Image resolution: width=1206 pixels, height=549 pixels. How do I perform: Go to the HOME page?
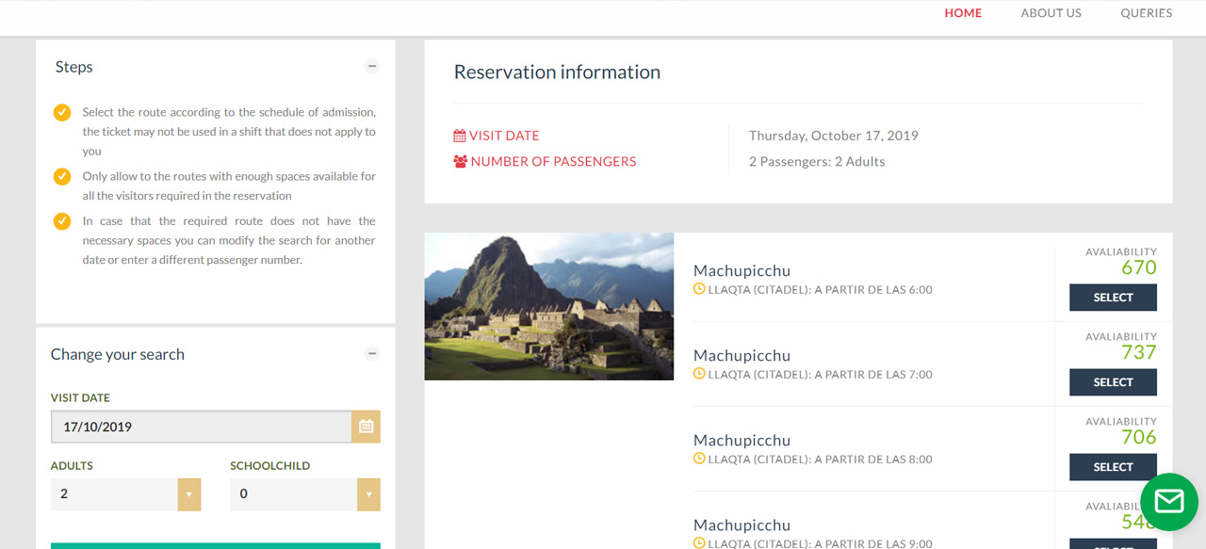(963, 13)
